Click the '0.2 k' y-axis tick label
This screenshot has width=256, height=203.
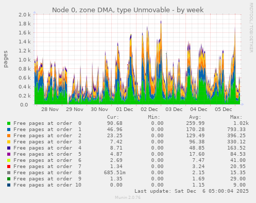click(x=25, y=96)
